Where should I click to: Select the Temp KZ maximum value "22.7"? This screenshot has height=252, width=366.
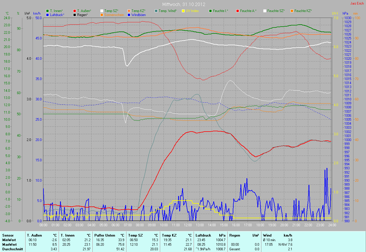tap(188, 245)
